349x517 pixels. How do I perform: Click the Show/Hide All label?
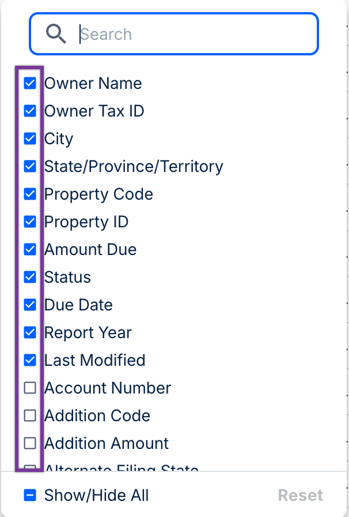pyautogui.click(x=96, y=495)
